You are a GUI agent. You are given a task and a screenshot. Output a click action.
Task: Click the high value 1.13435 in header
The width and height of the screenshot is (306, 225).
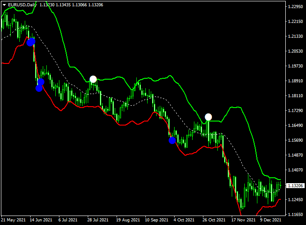point(63,5)
